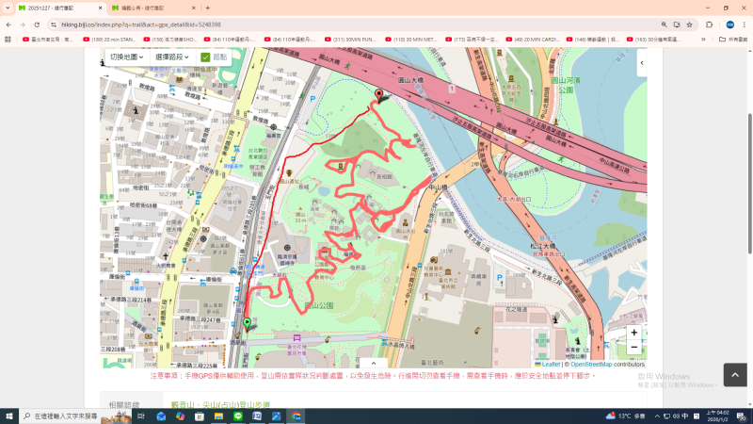
Task: Open the Windows taskbar search box
Action: pos(75,416)
